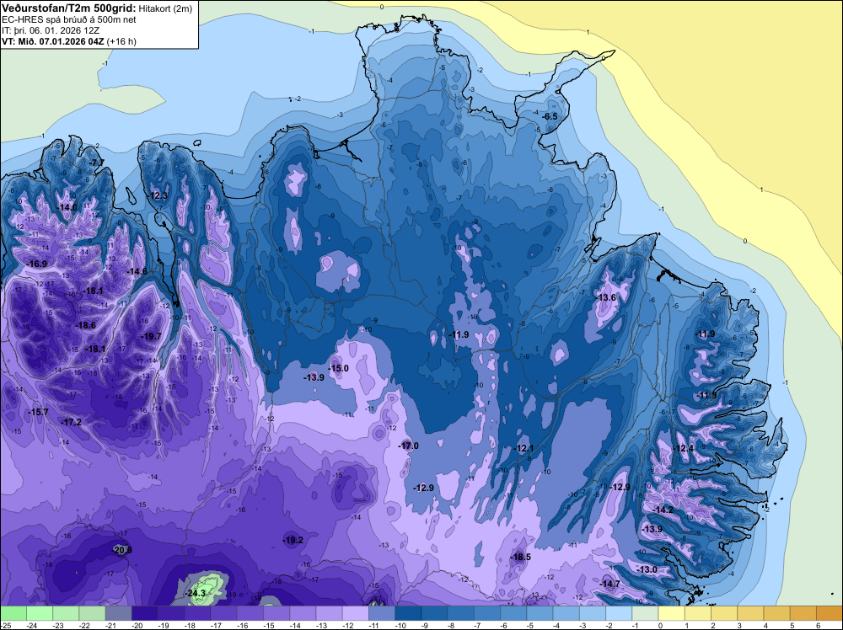The image size is (843, 630).
Task: Click the -15.0 temperature value
Action: 338,368
